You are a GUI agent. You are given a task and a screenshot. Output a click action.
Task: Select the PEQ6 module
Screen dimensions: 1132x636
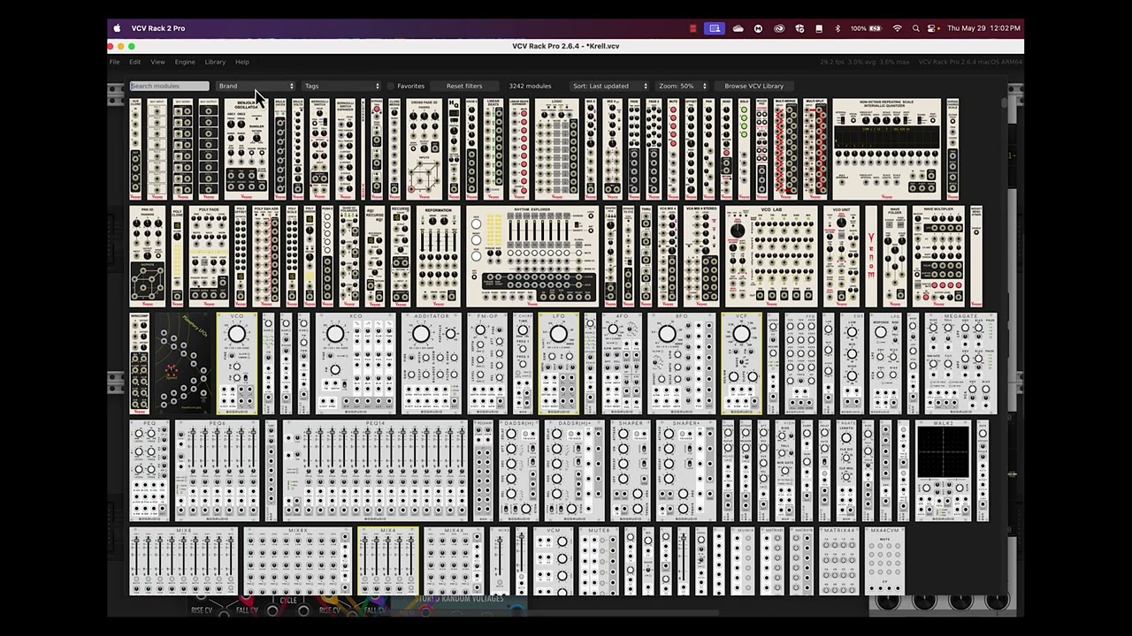(218, 471)
